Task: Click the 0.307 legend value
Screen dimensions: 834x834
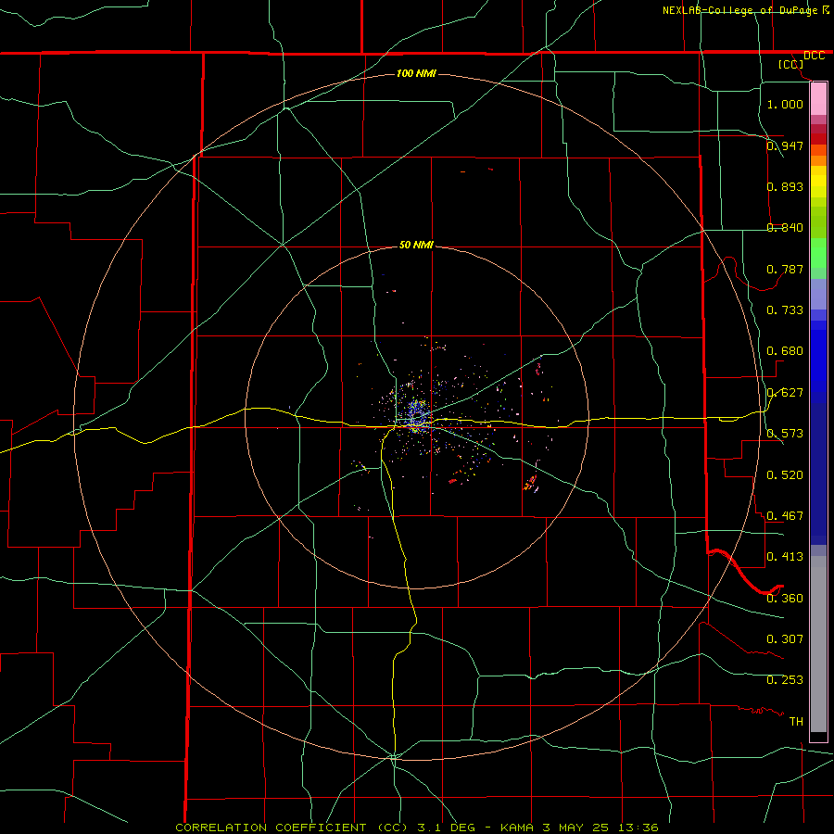Action: pyautogui.click(x=785, y=638)
